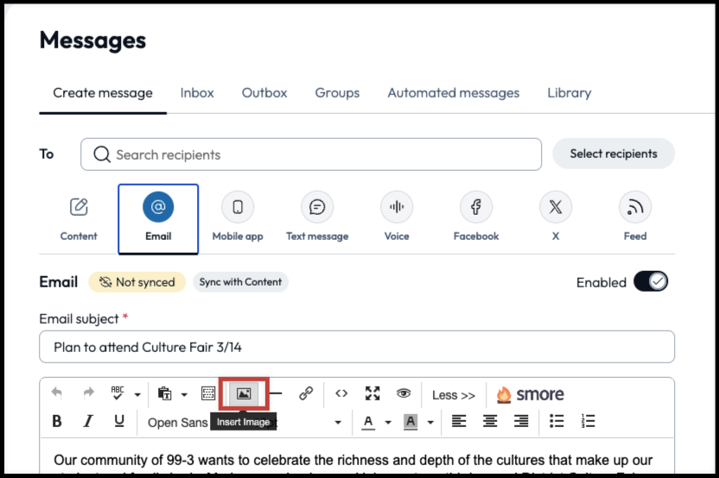Click the fullscreen expand icon
Image resolution: width=719 pixels, height=478 pixels.
(372, 393)
